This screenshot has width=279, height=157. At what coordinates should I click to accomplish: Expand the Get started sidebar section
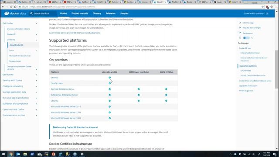pyautogui.click(x=36, y=75)
